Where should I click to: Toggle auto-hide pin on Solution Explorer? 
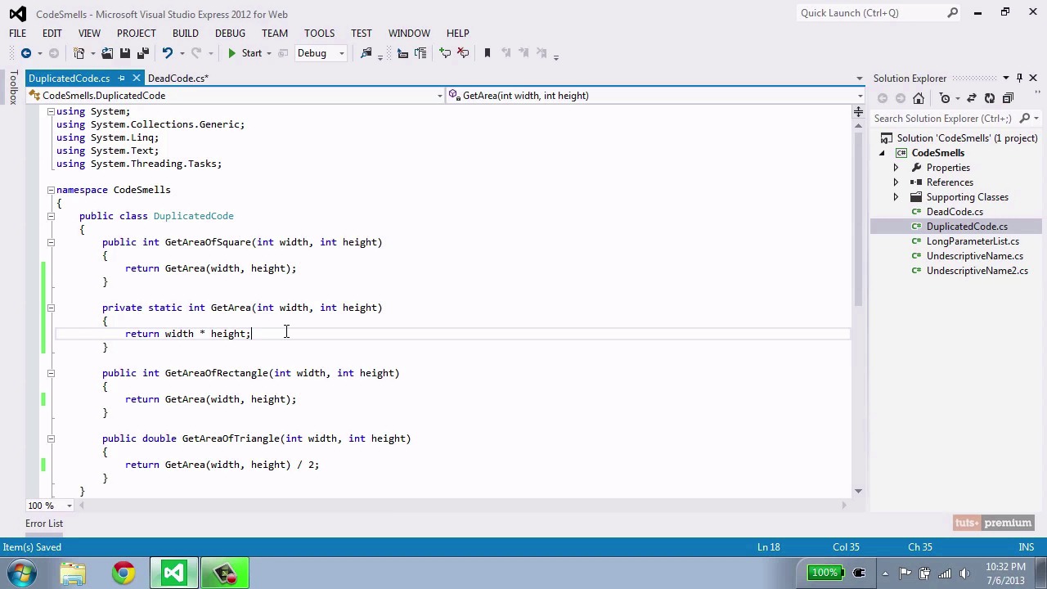point(1019,79)
